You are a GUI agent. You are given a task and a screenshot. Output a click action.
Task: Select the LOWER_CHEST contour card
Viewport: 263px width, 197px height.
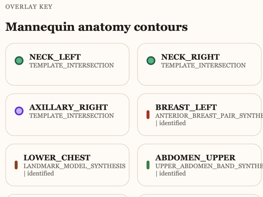[67, 165]
